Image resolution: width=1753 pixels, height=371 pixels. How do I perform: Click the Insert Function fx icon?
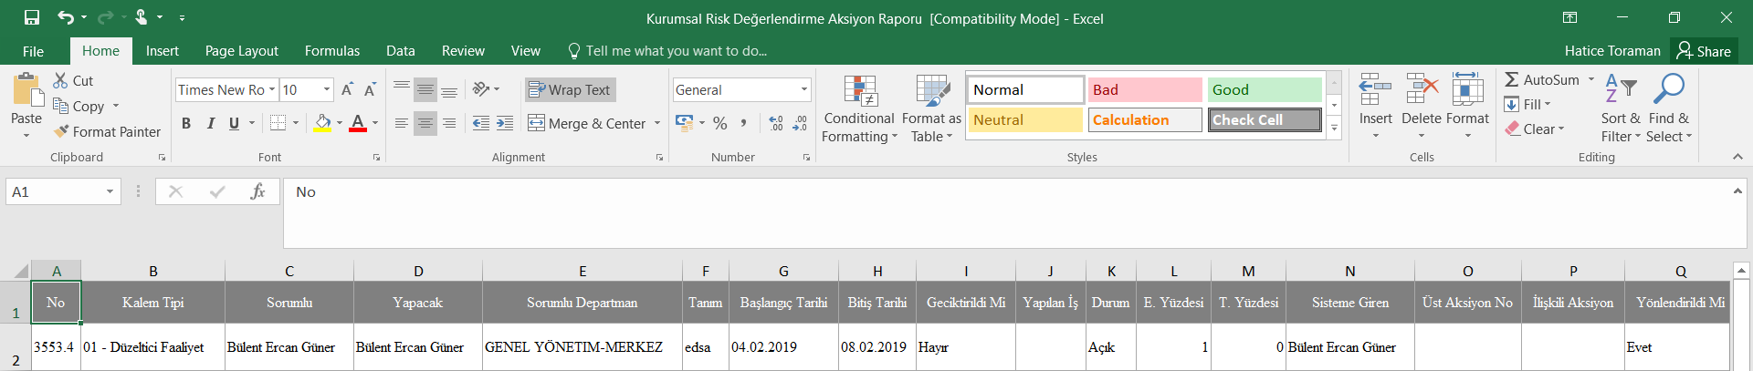click(257, 191)
